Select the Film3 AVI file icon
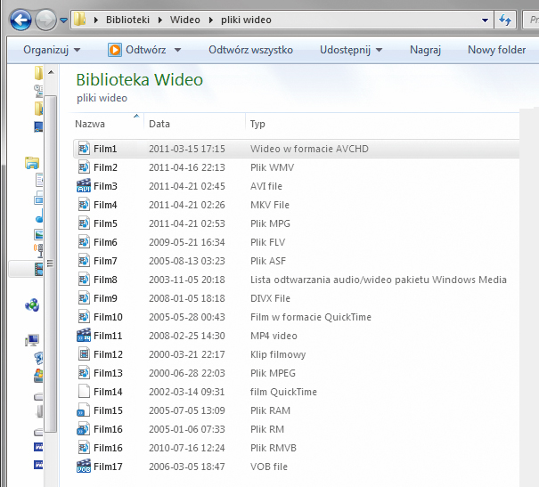539x487 pixels. click(84, 186)
